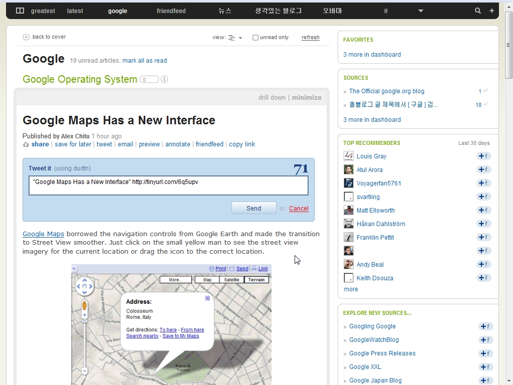
Task: Add Franklin Pettit with the +f button
Action: point(483,237)
